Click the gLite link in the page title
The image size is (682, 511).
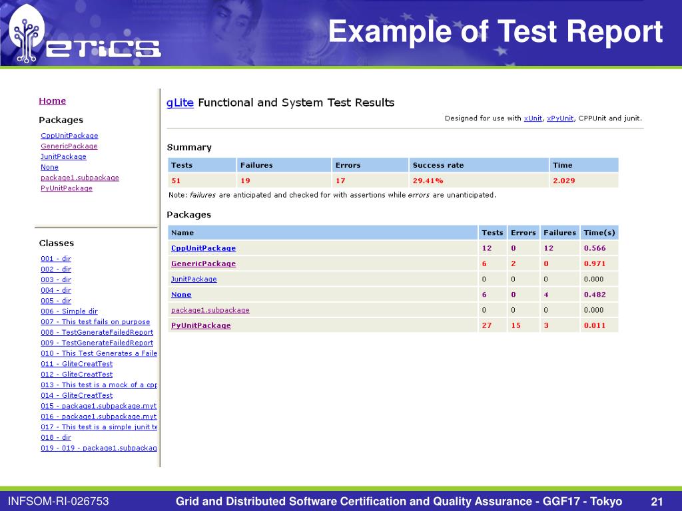click(180, 102)
